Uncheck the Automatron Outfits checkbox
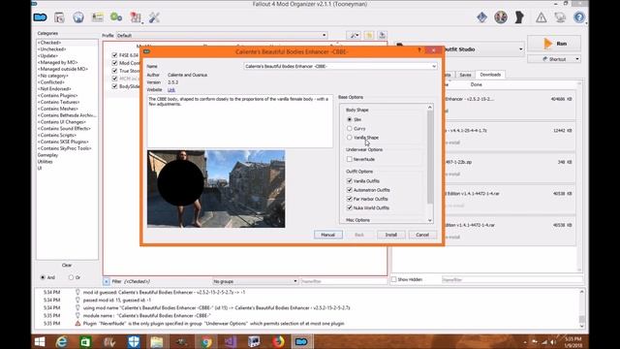This screenshot has width=620, height=349. pyautogui.click(x=349, y=190)
